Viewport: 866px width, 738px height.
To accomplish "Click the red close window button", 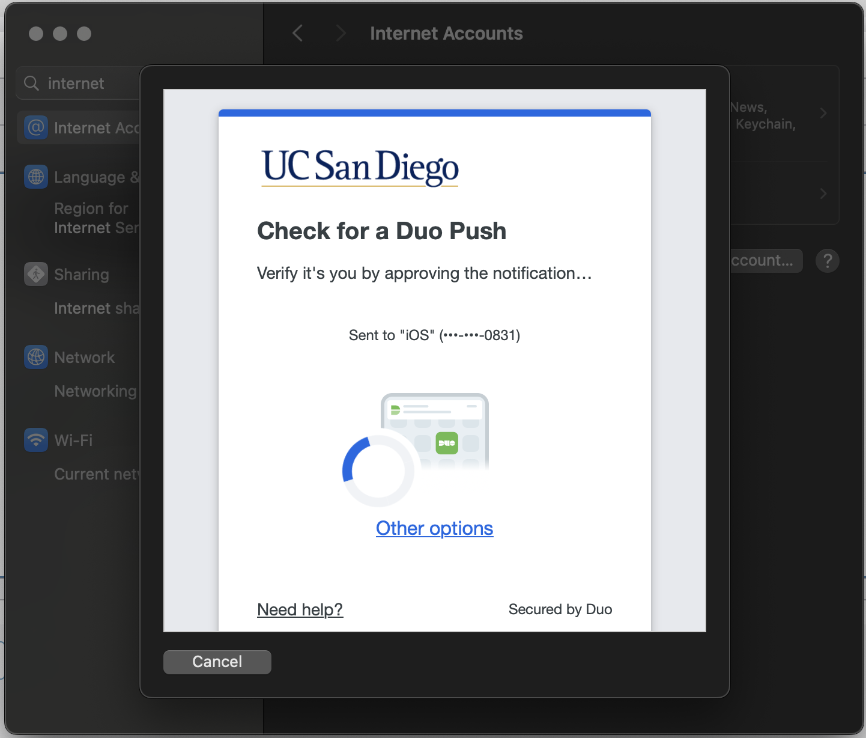I will click(x=36, y=34).
